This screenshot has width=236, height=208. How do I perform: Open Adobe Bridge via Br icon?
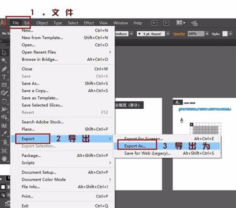click(154, 23)
